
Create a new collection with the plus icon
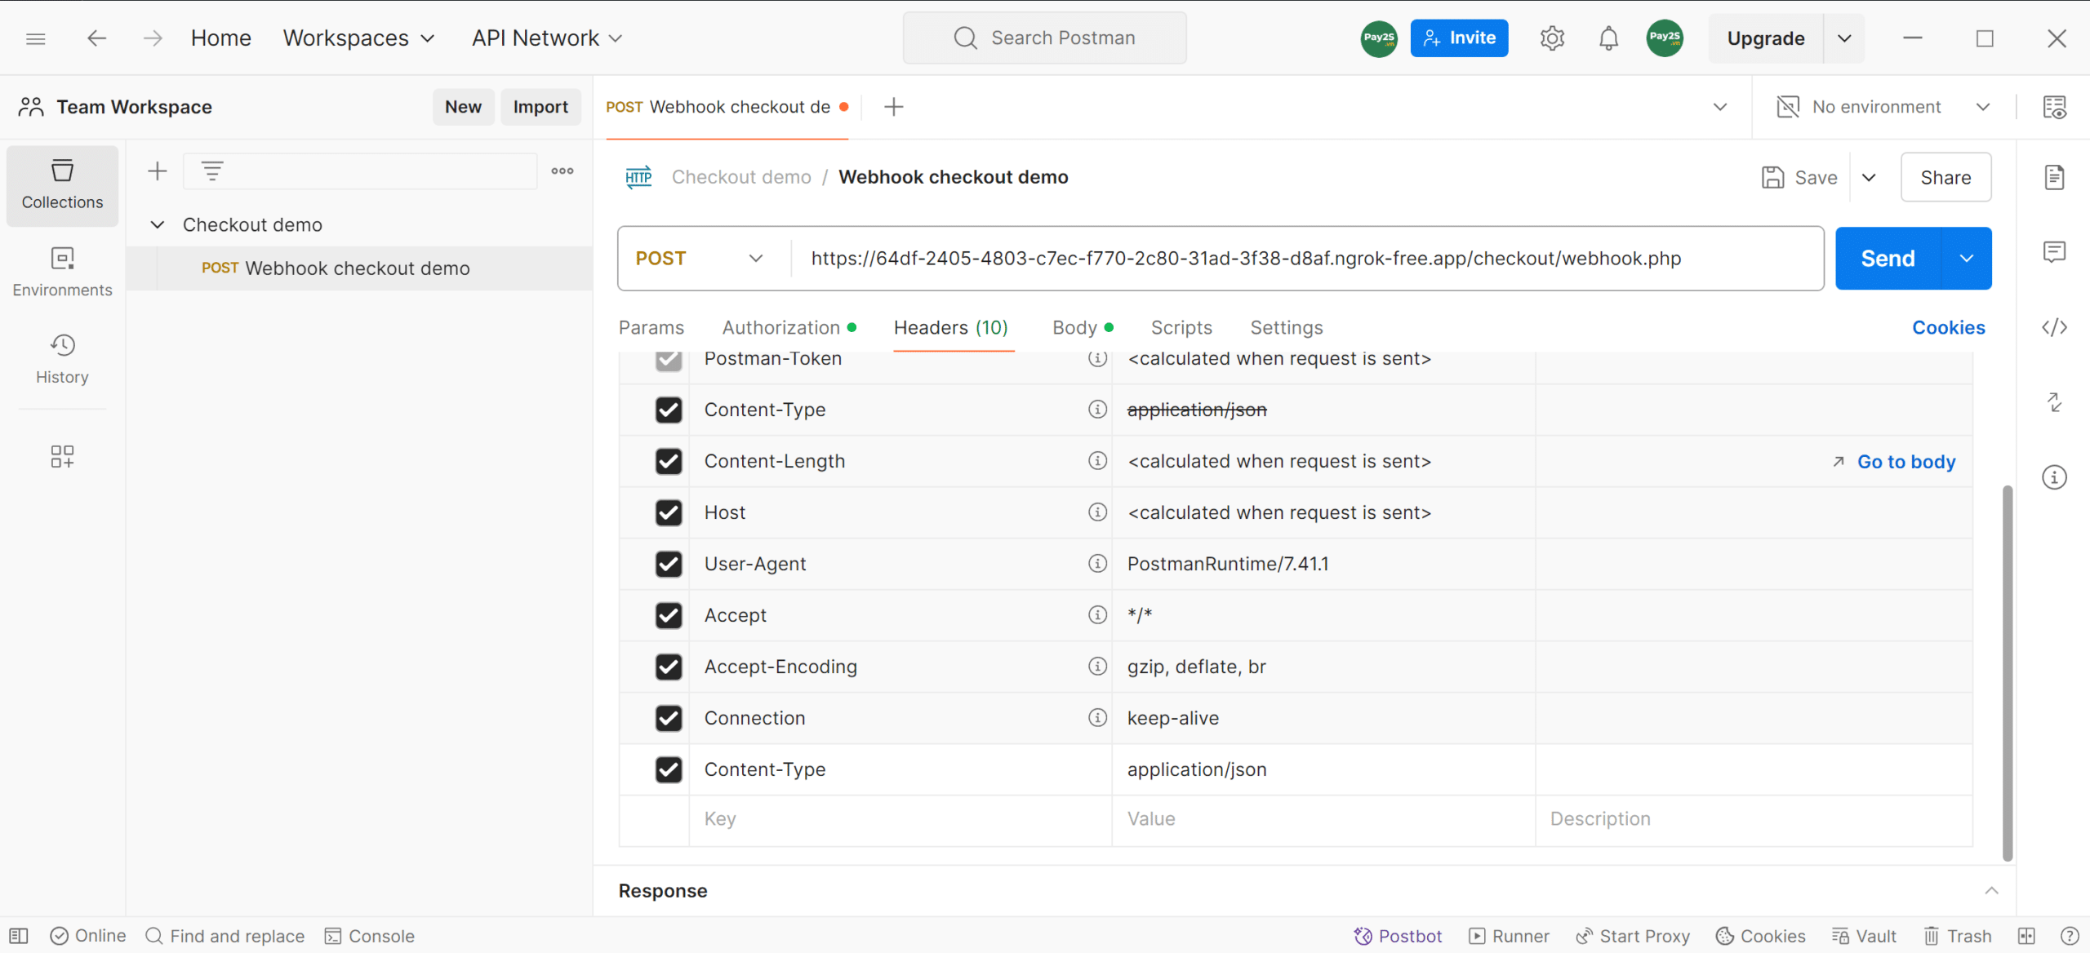[x=157, y=171]
